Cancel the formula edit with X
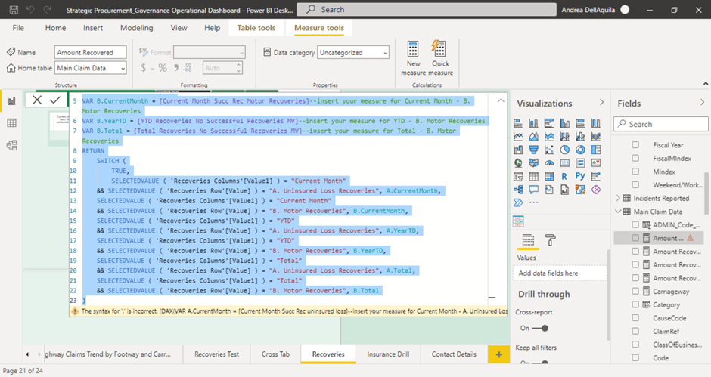 coord(37,100)
